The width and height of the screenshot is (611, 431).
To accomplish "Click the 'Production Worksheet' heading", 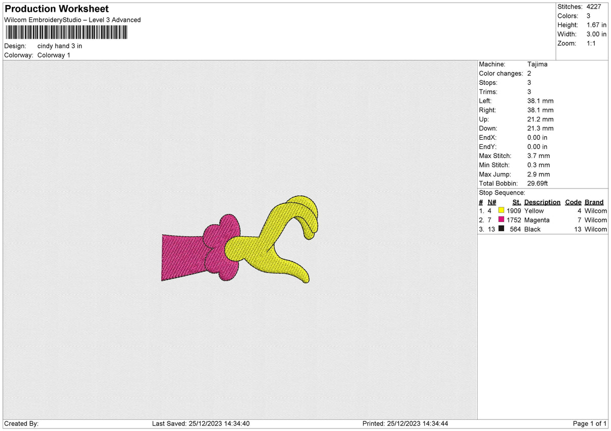I will (x=57, y=9).
